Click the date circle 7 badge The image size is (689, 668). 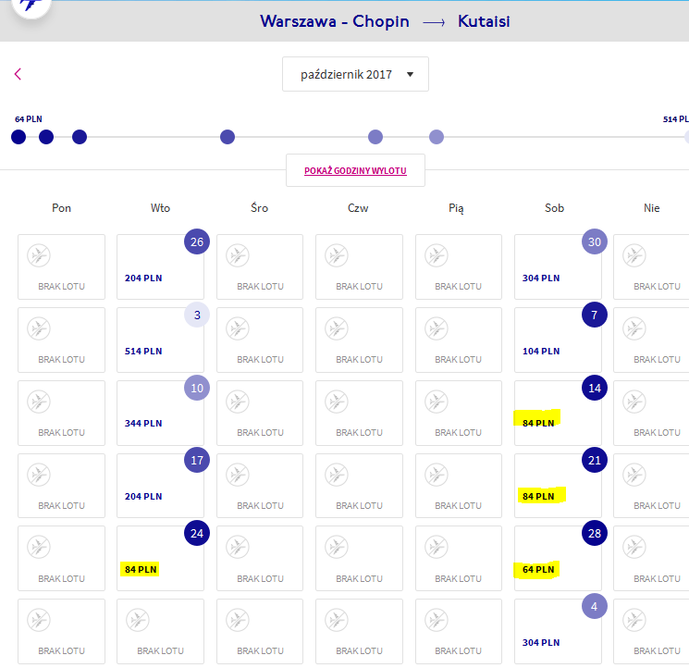[x=595, y=315]
